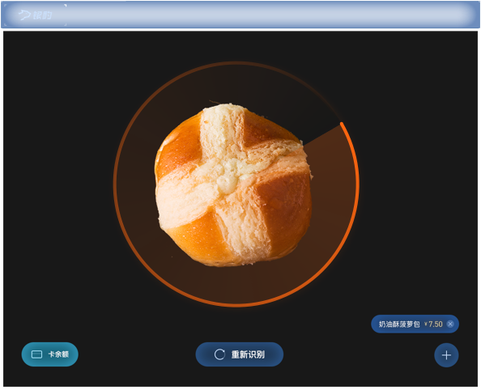Click the ¥7.50 price on item tag
Image resolution: width=481 pixels, height=390 pixels.
433,324
